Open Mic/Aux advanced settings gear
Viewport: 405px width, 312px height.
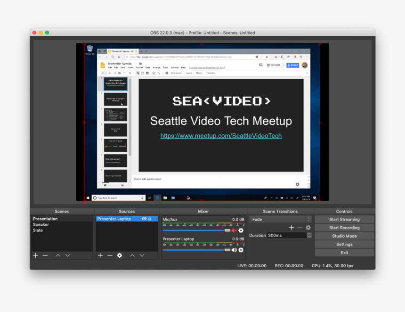[240, 230]
